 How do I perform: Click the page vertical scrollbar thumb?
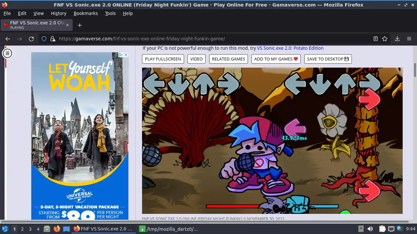415,70
